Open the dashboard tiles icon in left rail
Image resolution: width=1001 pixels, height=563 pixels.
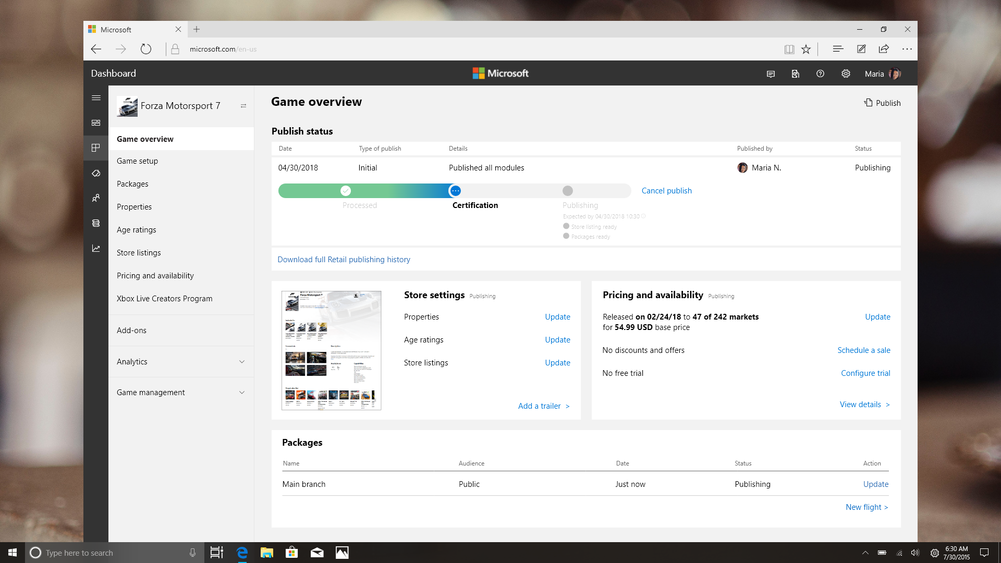click(x=96, y=123)
